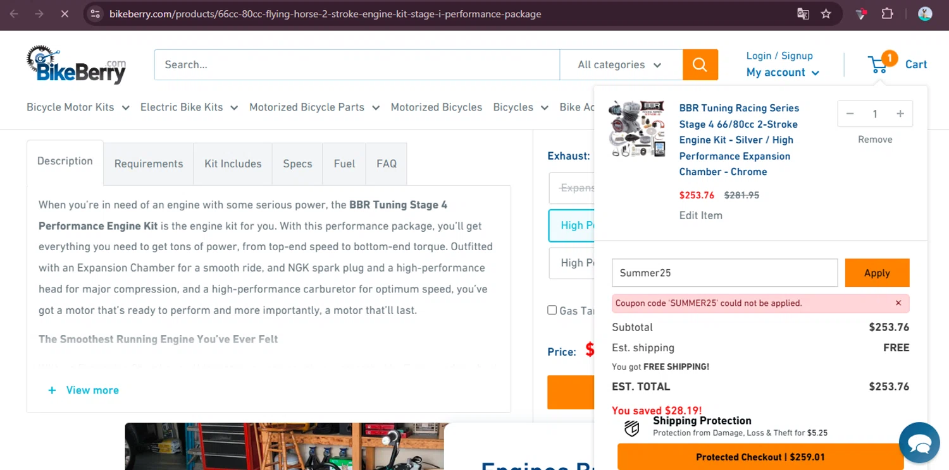The width and height of the screenshot is (949, 470).
Task: Click the translate page icon
Action: coord(803,14)
